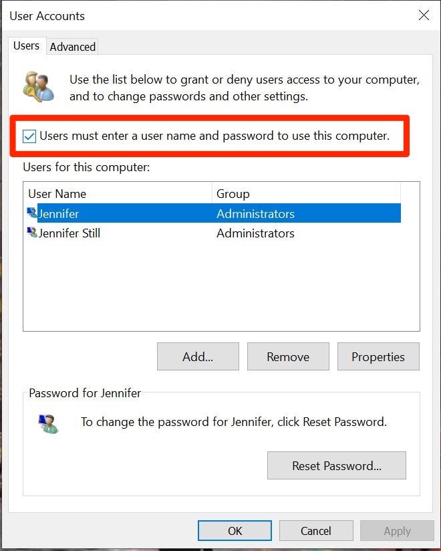Select the Jennifer user row
Viewport: 441px width, 551px height.
click(60, 214)
